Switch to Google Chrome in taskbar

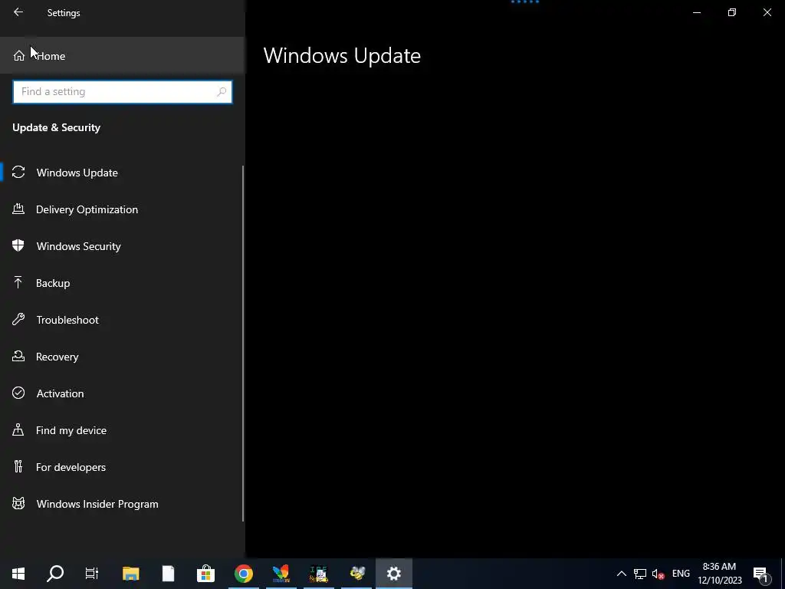[x=244, y=574]
